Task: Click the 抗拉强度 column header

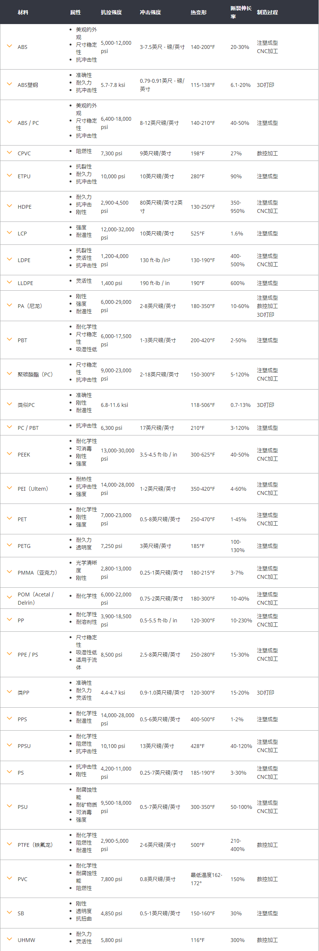Action: (111, 12)
